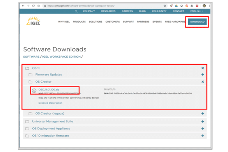Screen dimensions: 228x152
Task: Click the 2019/02/15 date text
Action: (110, 89)
